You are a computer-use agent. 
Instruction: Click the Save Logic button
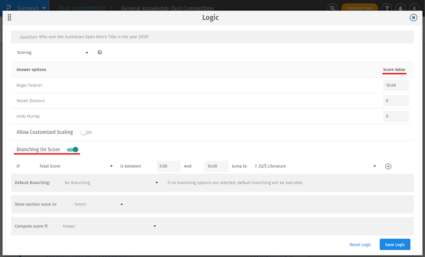click(x=395, y=244)
